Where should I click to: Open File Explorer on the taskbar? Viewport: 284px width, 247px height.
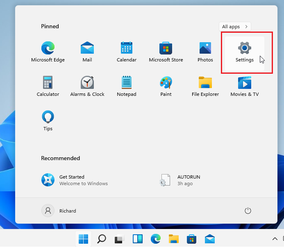(173, 239)
